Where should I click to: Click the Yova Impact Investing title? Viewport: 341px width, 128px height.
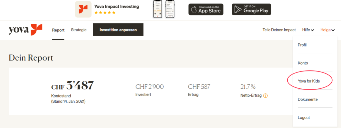click(x=117, y=7)
